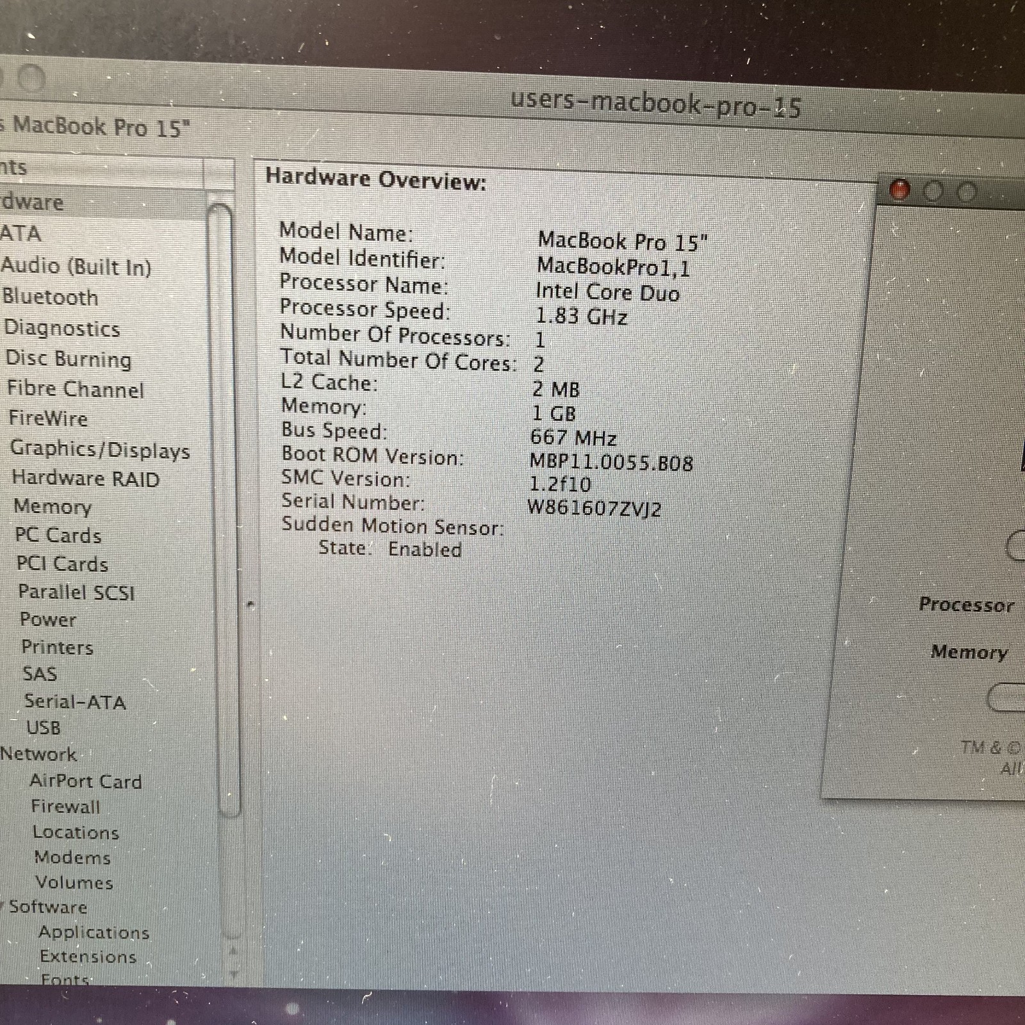The image size is (1025, 1025).
Task: Open Applications under Software
Action: click(x=94, y=932)
